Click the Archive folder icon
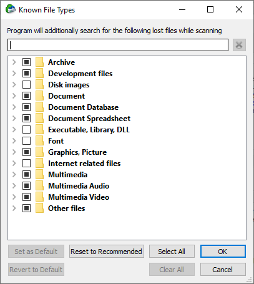The width and height of the screenshot is (254, 284). click(39, 62)
